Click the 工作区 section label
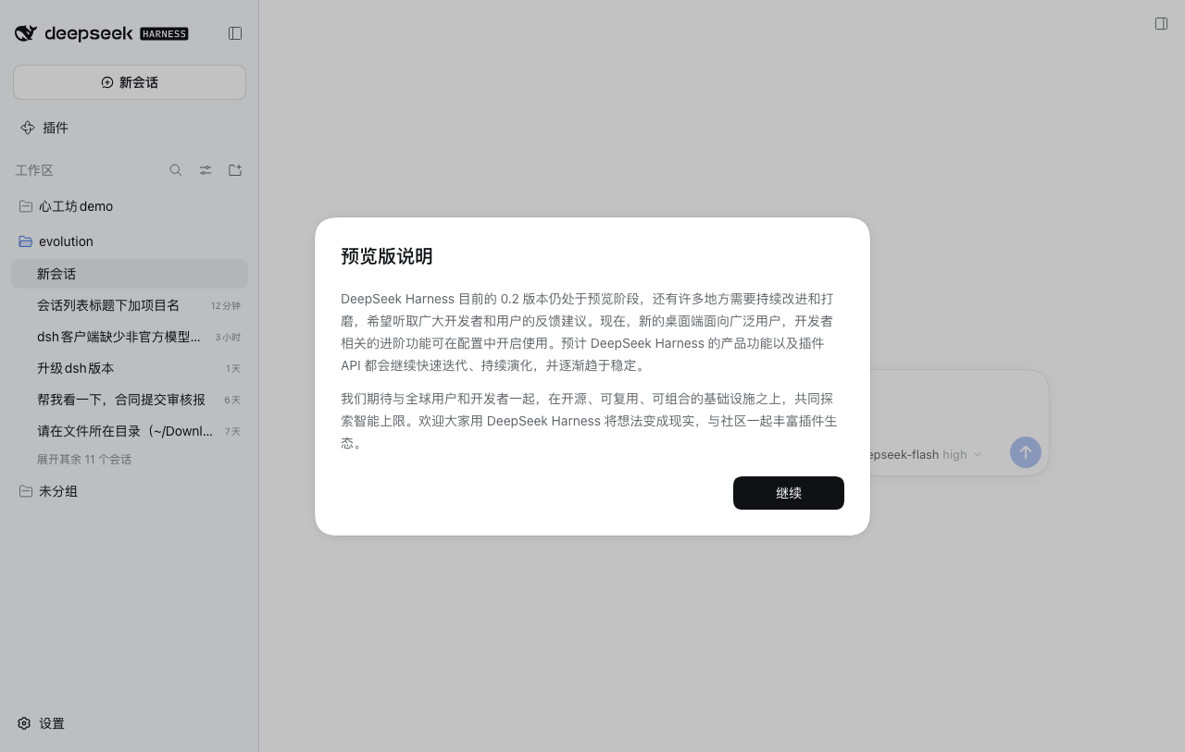Viewport: 1185px width, 752px height. click(34, 170)
